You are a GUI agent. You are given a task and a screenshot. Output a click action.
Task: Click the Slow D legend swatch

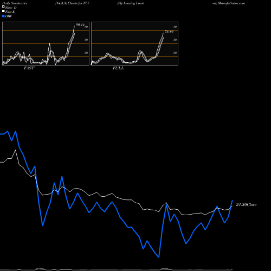click(x=3, y=7)
